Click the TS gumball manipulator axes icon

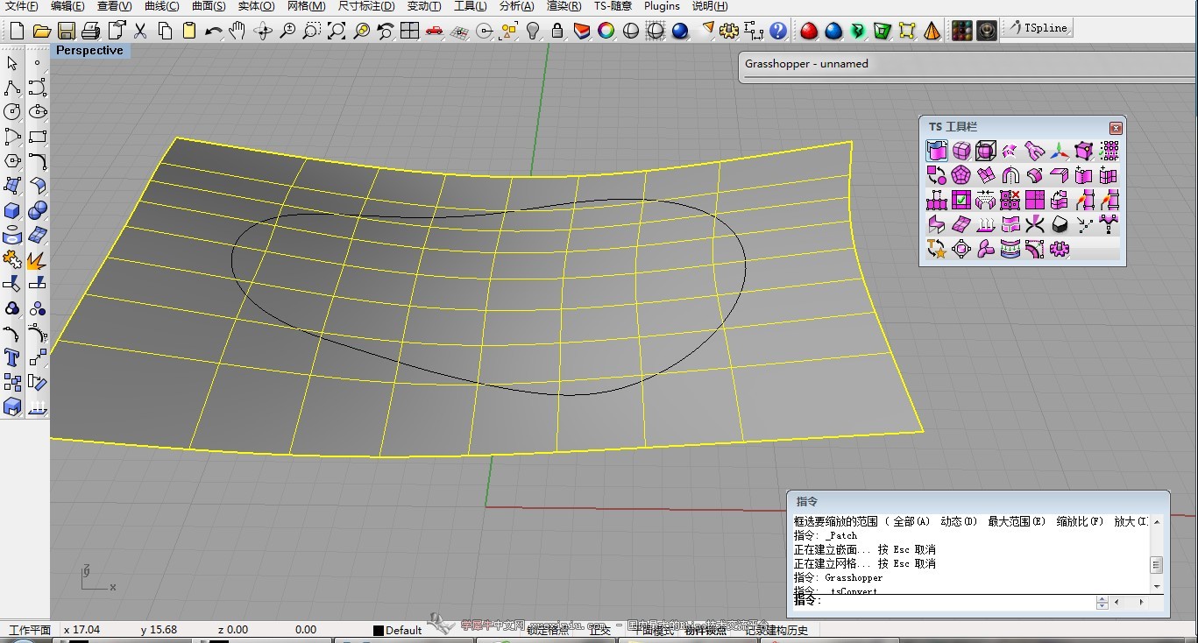(x=1060, y=151)
